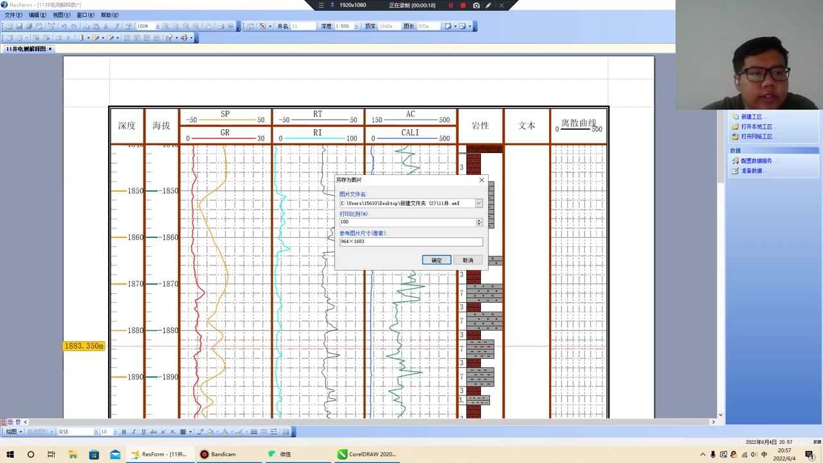The height and width of the screenshot is (463, 823).
Task: Click the Bold formatting icon
Action: pos(124,431)
